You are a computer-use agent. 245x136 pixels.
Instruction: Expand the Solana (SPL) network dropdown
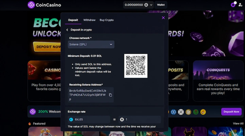point(91,44)
